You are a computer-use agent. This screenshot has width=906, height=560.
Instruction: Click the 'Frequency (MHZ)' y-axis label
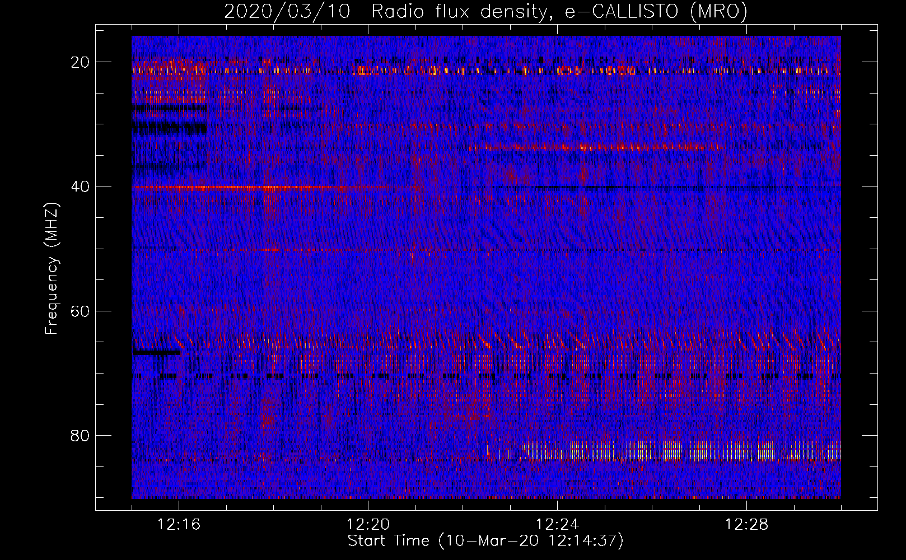coord(52,269)
